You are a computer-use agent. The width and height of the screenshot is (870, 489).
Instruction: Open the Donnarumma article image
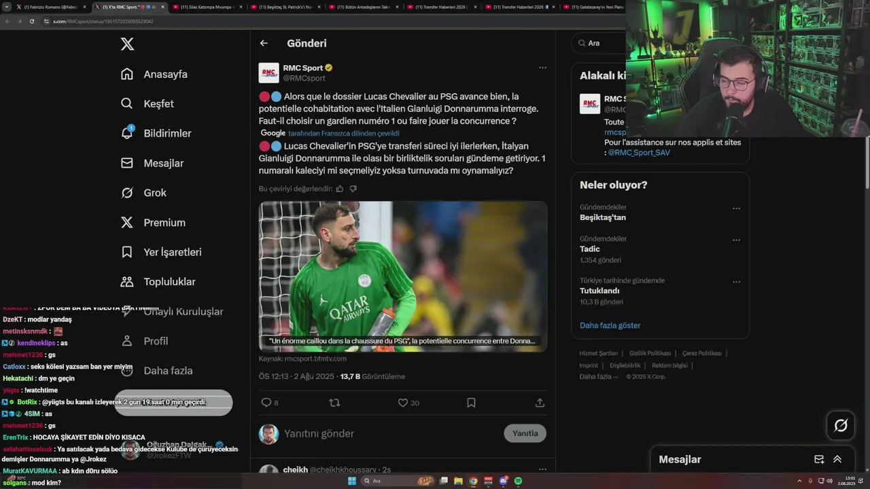coord(403,276)
